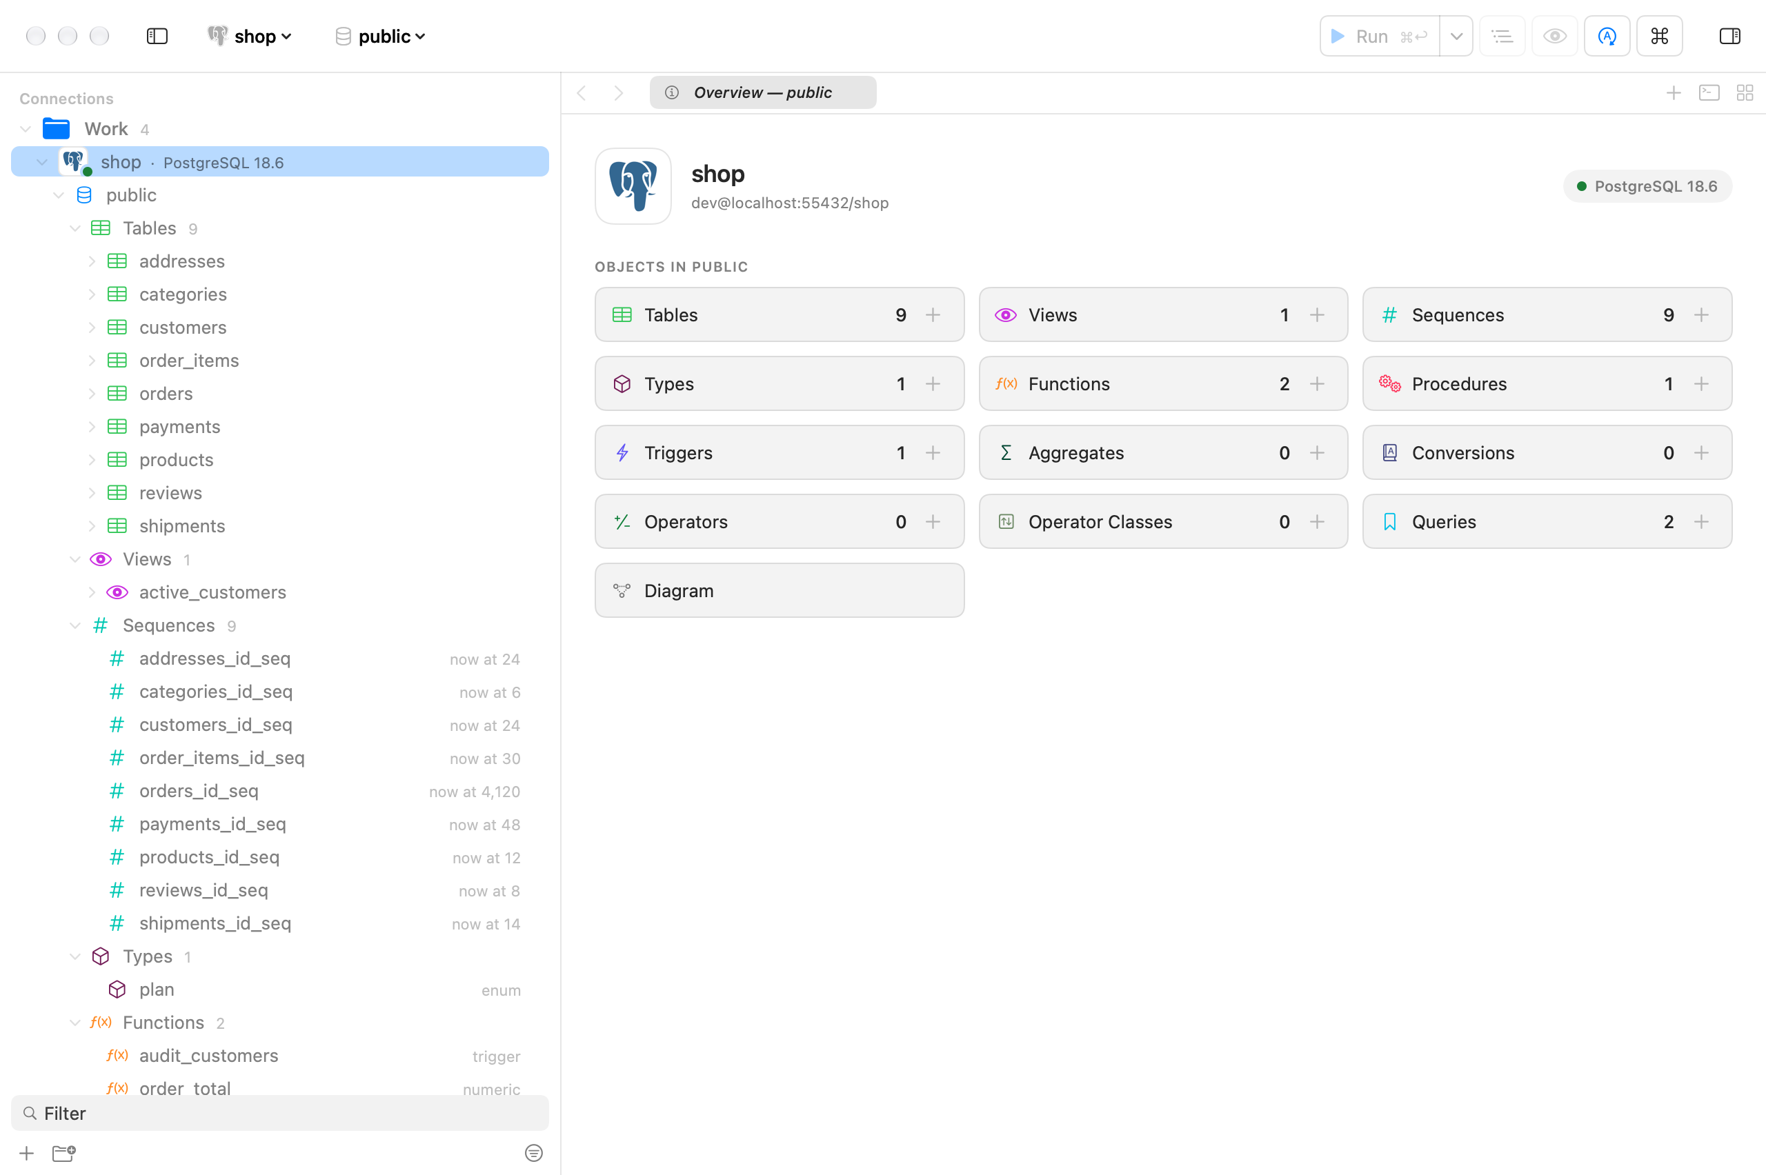Collapse the Sequences group in sidebar

tap(75, 625)
